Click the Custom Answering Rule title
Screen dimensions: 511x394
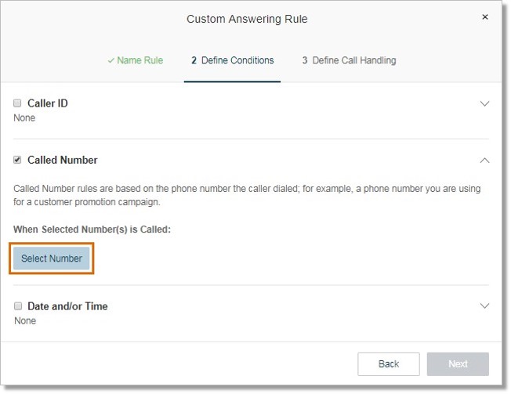point(247,20)
